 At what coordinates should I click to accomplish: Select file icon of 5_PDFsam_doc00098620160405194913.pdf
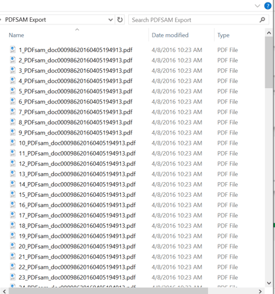[13, 91]
